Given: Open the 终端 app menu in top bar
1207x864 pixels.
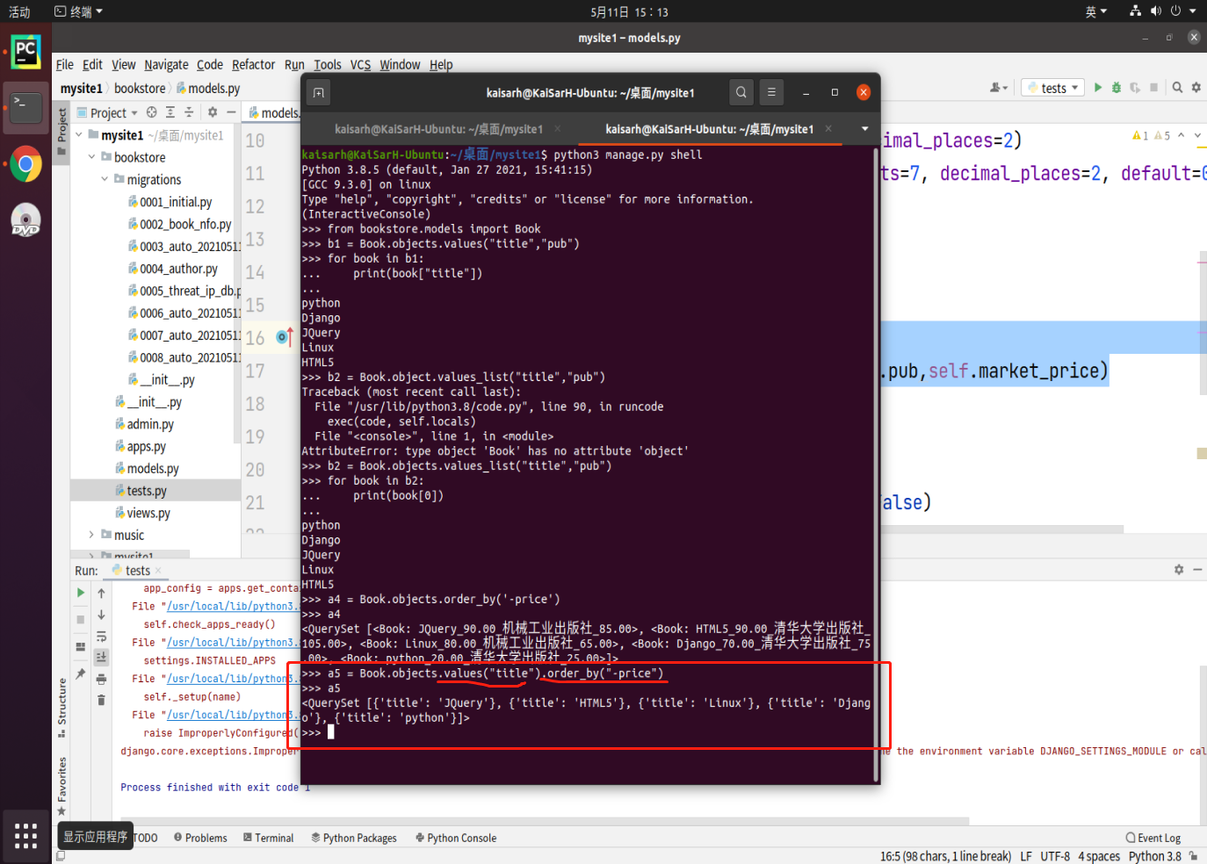Looking at the screenshot, I should tap(78, 11).
